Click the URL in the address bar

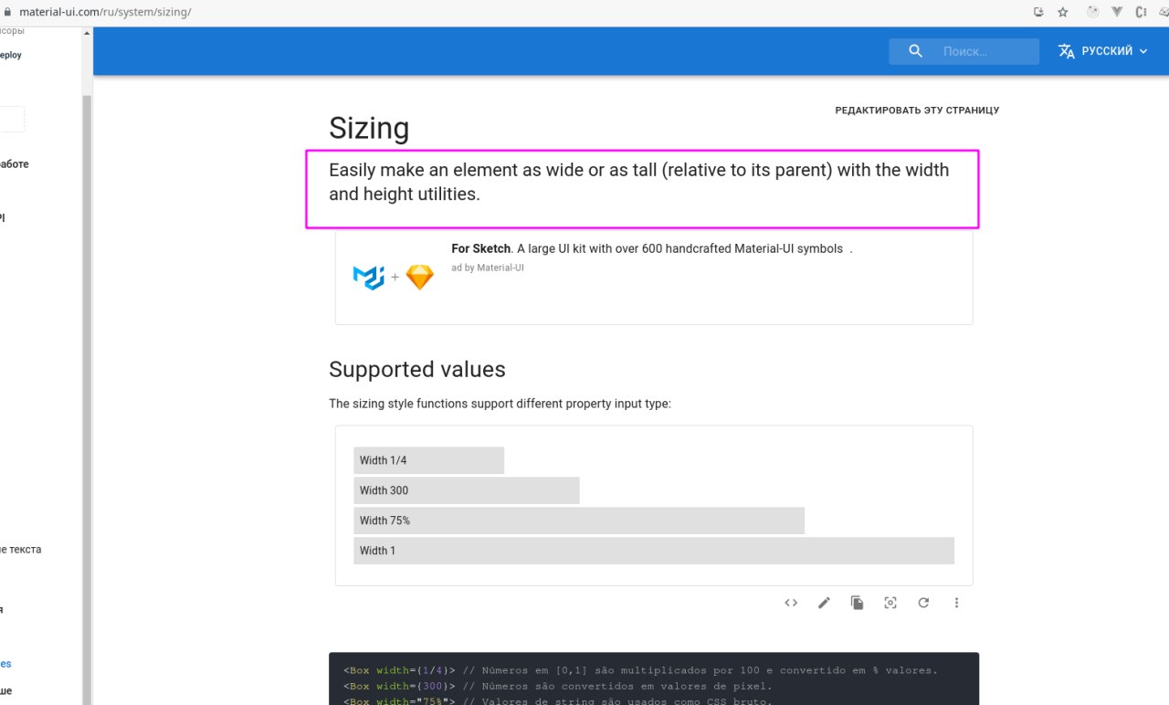pyautogui.click(x=104, y=13)
